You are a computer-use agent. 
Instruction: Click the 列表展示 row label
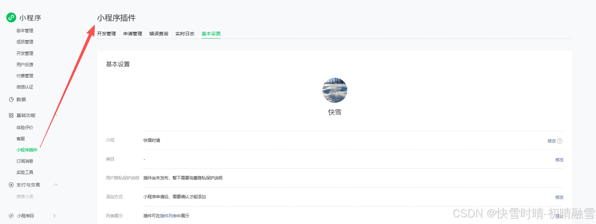pyautogui.click(x=114, y=216)
